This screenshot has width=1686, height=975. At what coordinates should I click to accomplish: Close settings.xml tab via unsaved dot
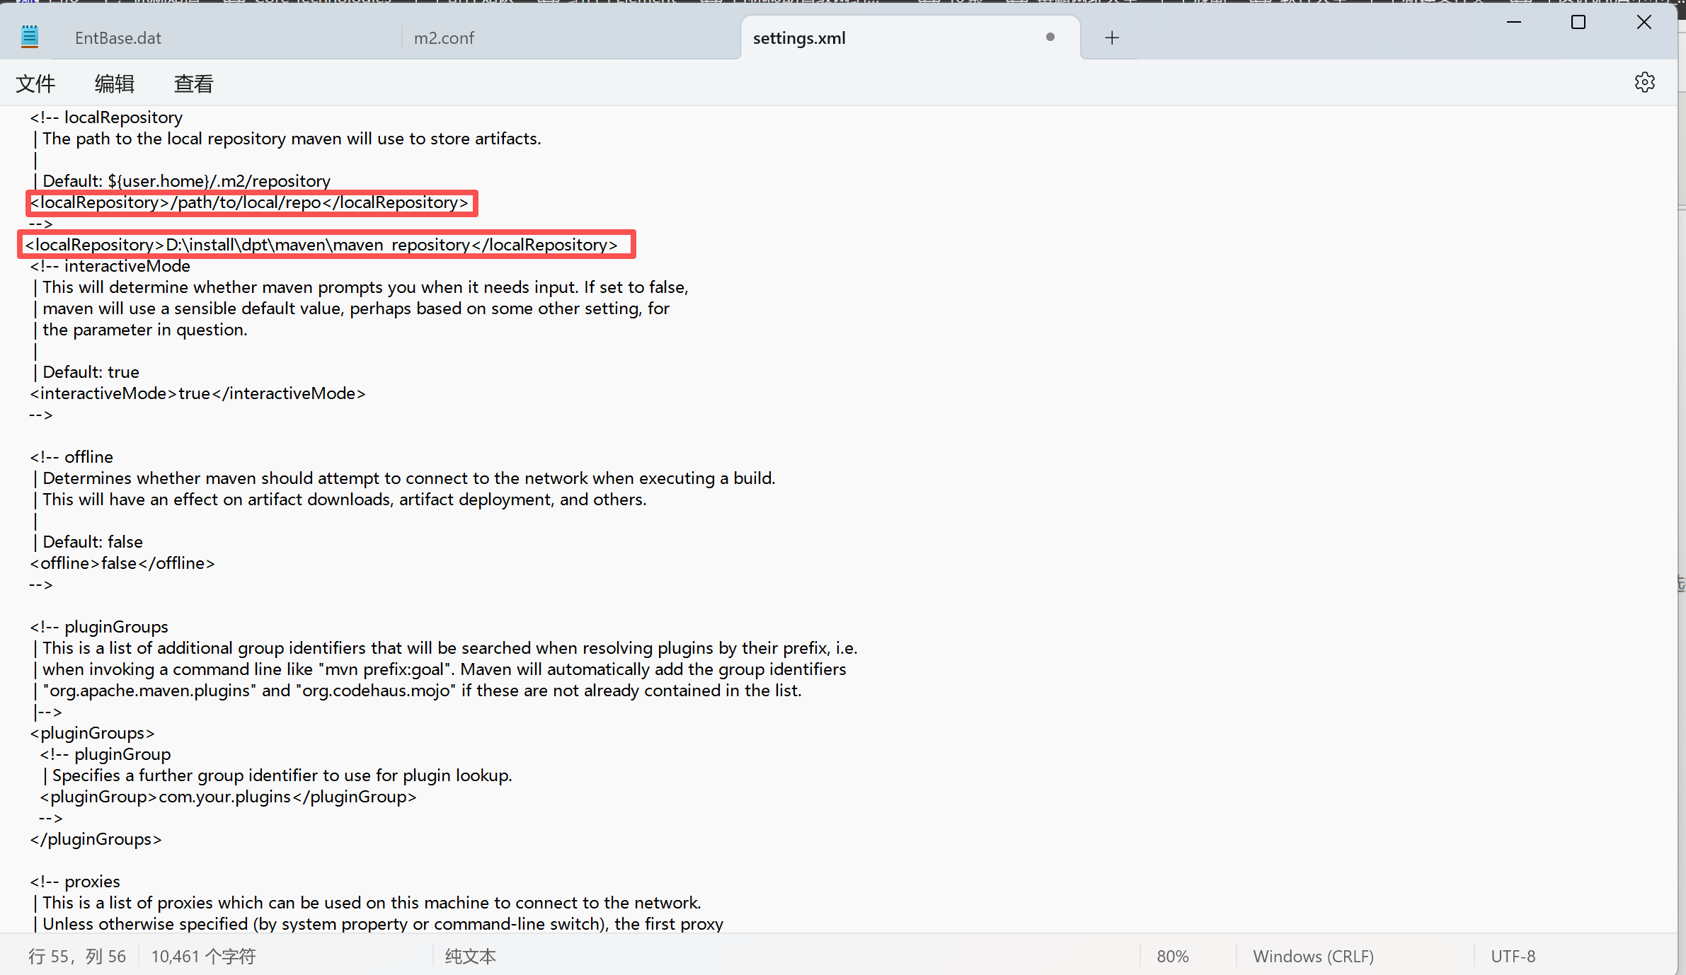click(x=1050, y=37)
